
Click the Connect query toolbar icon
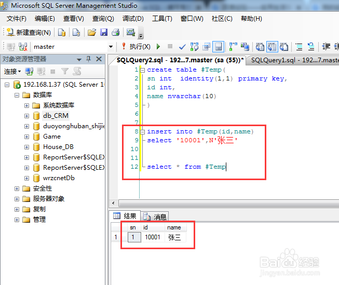[11, 47]
